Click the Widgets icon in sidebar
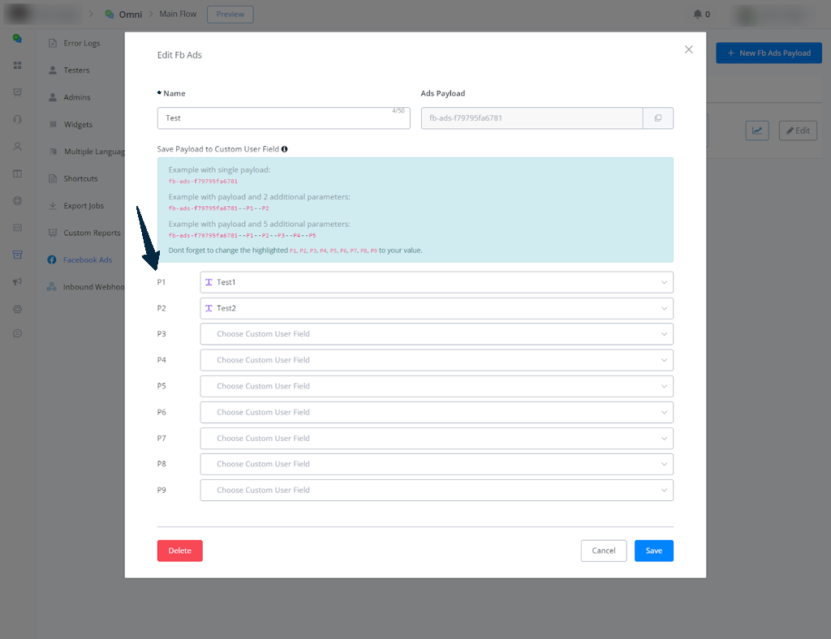 click(53, 124)
